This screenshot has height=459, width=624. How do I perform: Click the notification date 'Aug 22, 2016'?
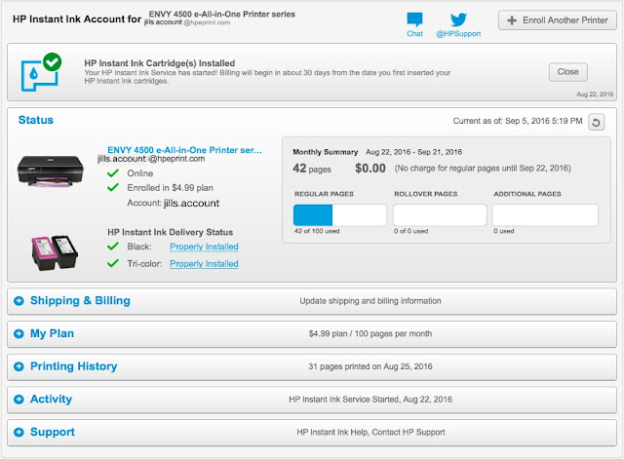point(595,95)
